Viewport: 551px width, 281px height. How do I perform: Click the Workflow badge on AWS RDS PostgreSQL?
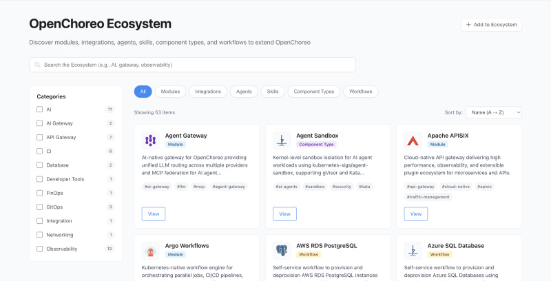point(309,255)
